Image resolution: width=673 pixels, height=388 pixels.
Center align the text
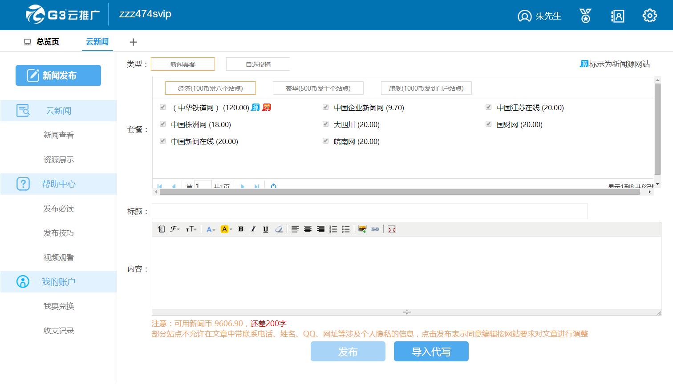pos(308,229)
